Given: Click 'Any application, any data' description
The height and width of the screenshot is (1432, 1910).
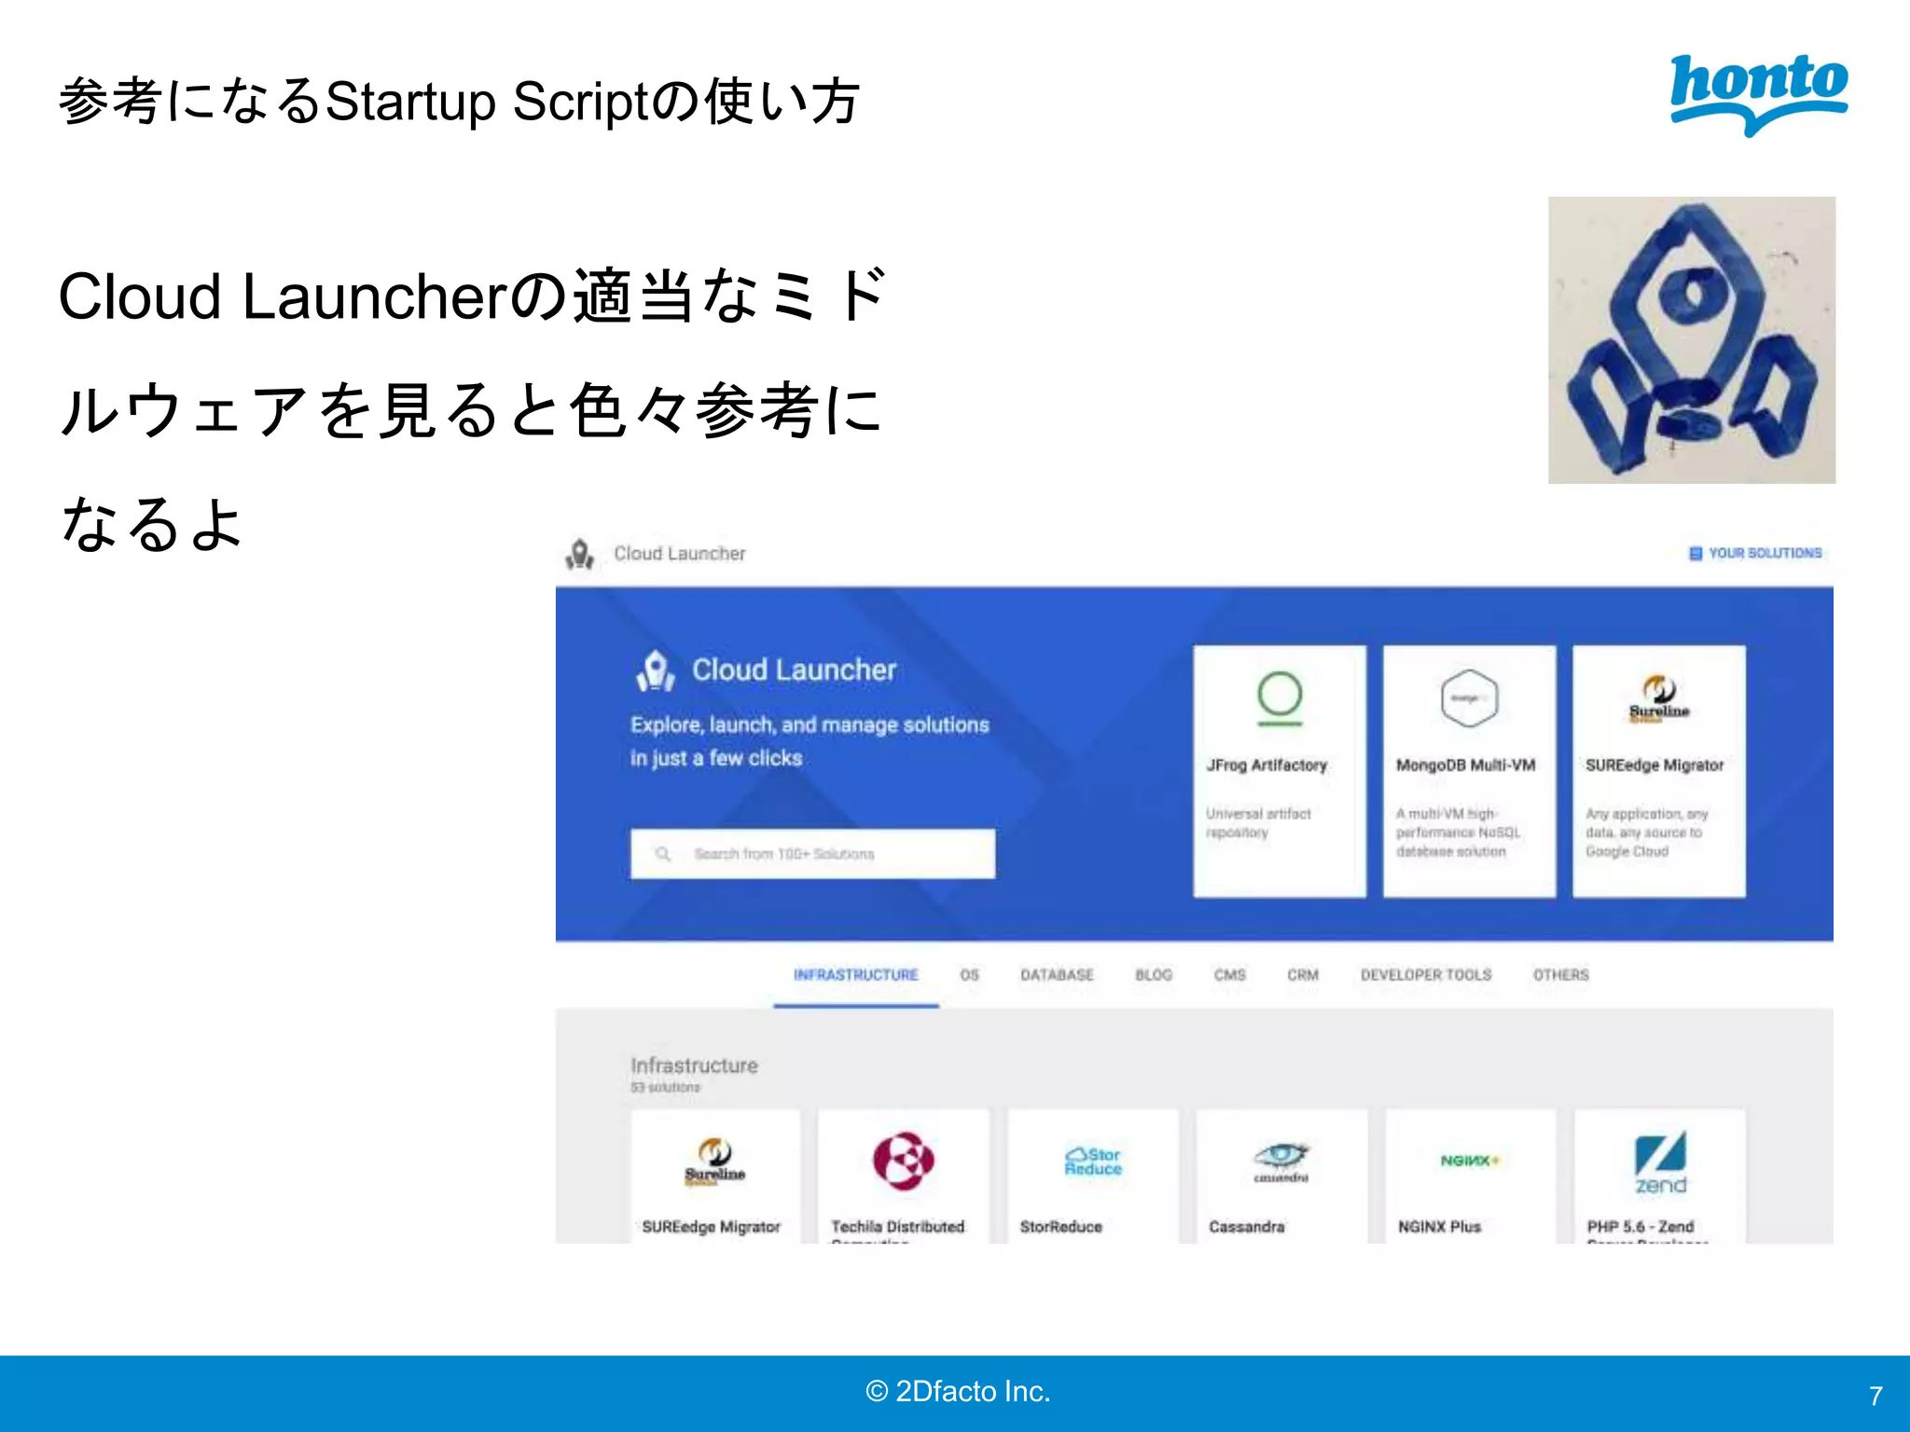Looking at the screenshot, I should tap(1647, 833).
